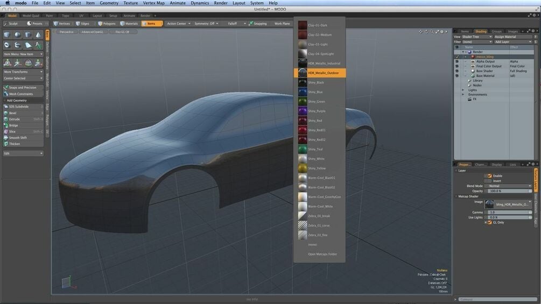
Task: Click the SDS Subdivide tool
Action: pyautogui.click(x=23, y=107)
